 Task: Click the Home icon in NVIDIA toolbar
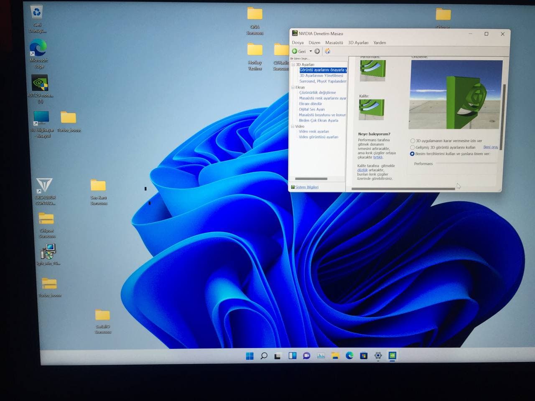328,51
